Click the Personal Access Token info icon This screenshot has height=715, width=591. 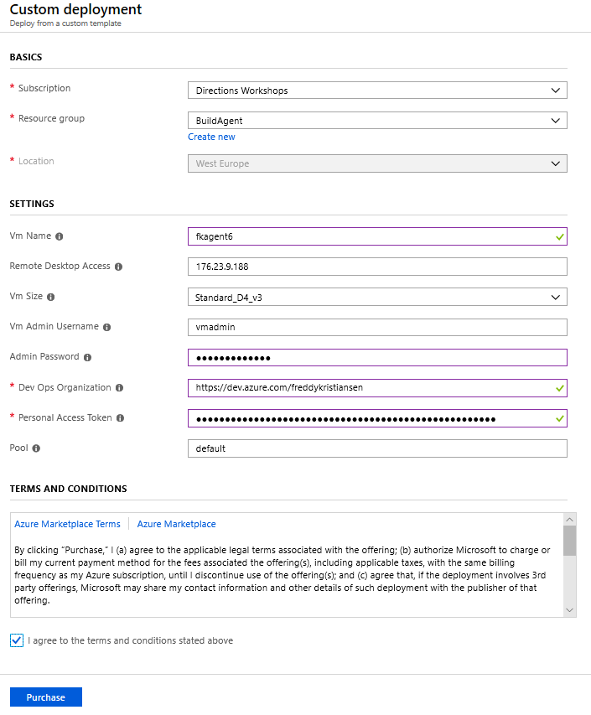[x=120, y=418]
